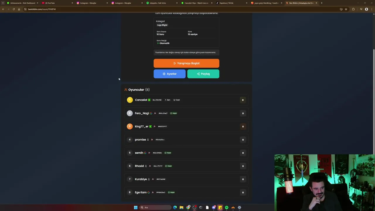Remove player Ege Kam with kick icon
375x211 pixels.
click(x=153, y=193)
